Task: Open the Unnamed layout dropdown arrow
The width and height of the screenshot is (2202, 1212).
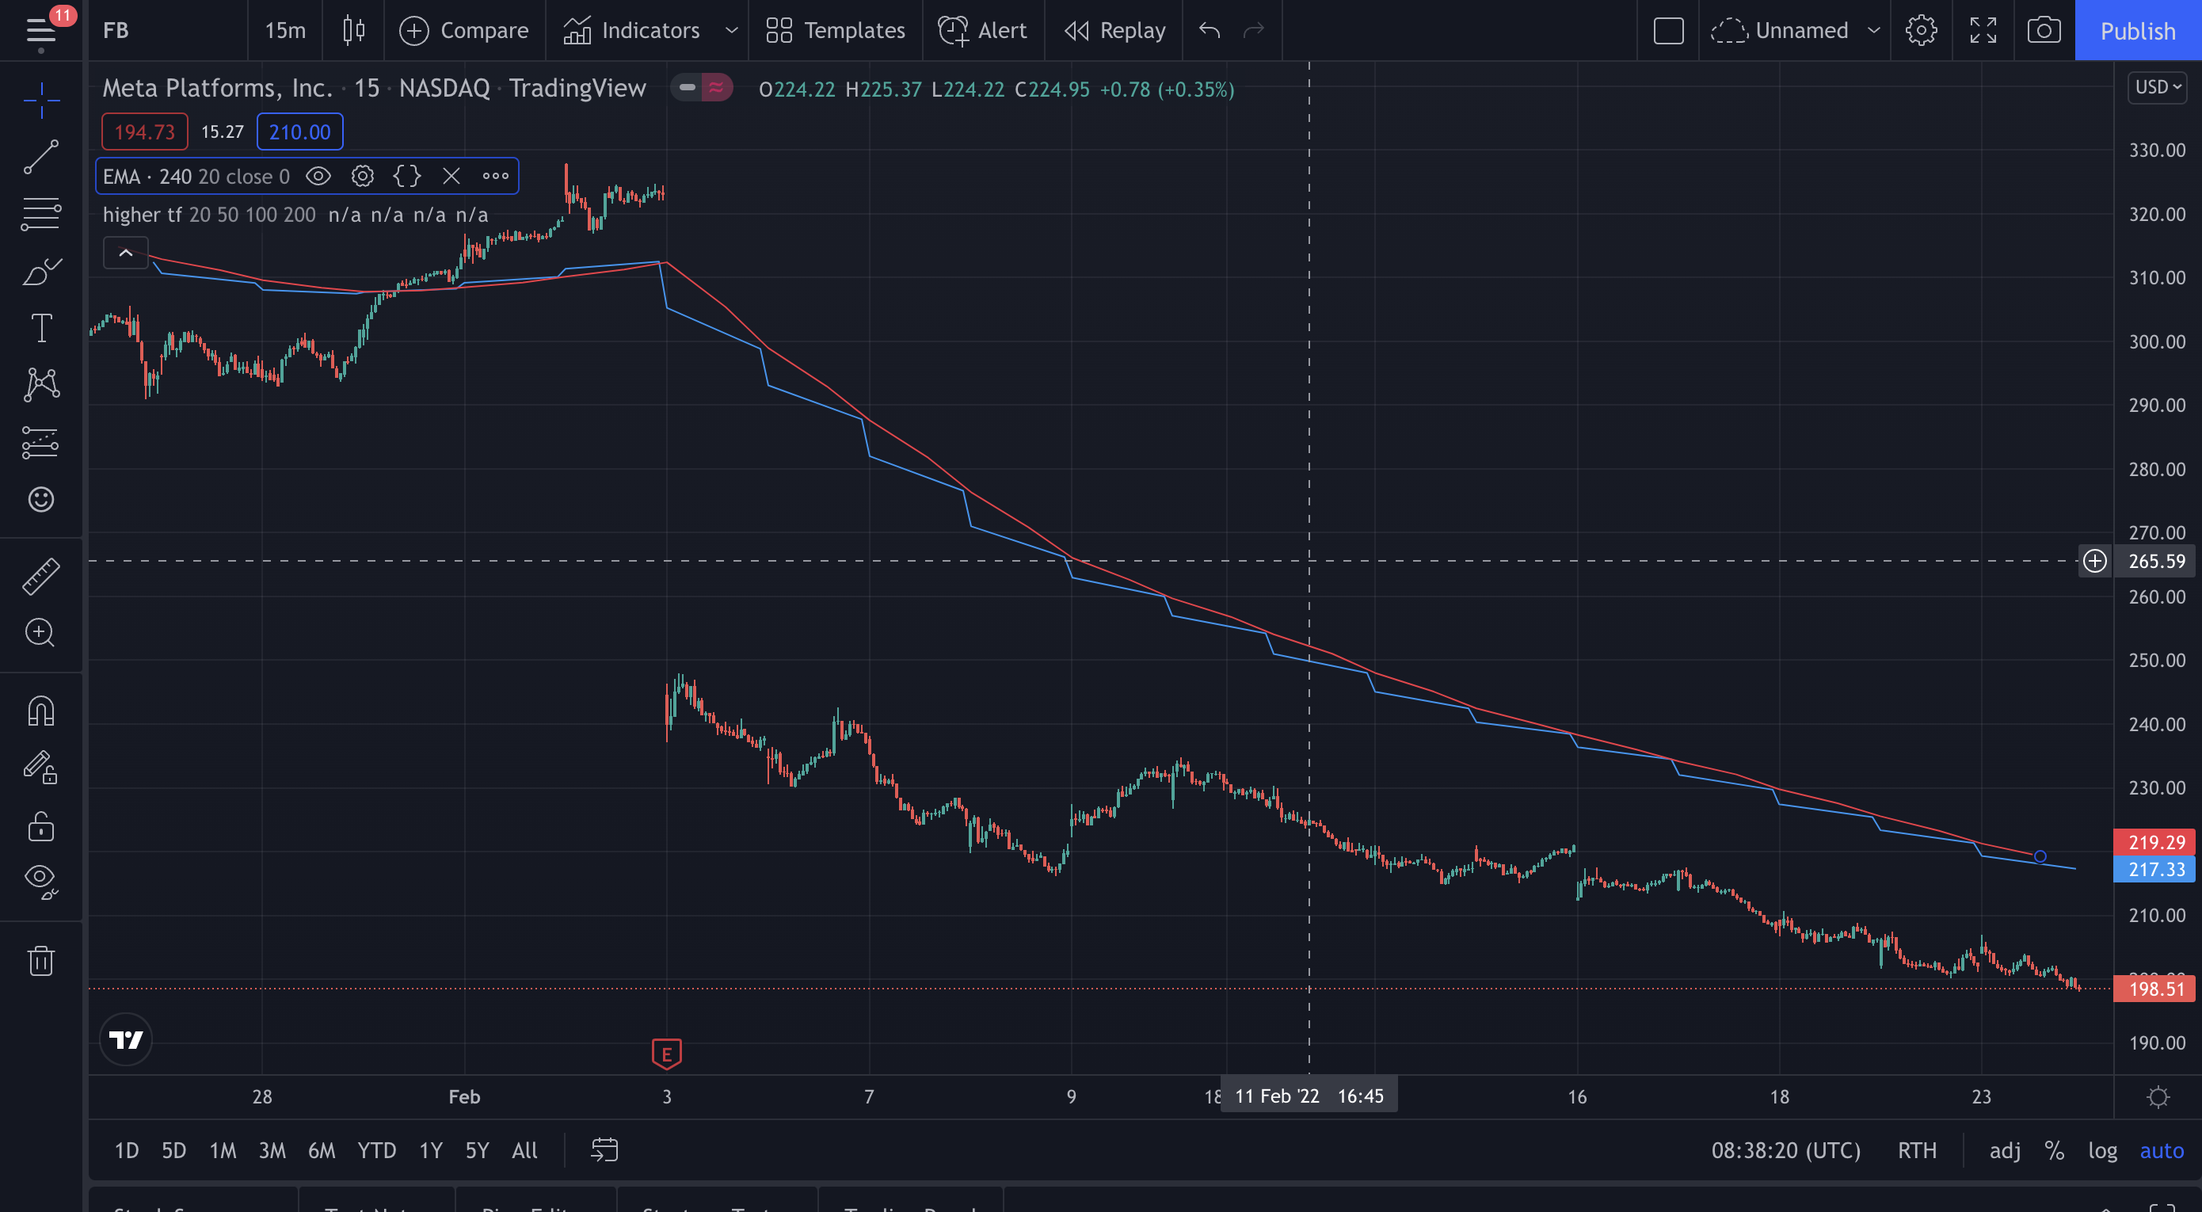Action: pos(1874,31)
